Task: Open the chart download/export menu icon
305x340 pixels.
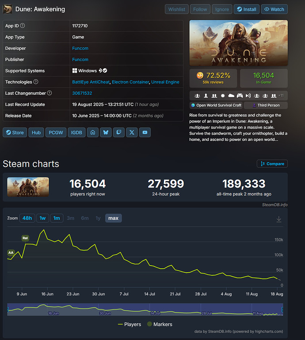Action: coord(279,219)
